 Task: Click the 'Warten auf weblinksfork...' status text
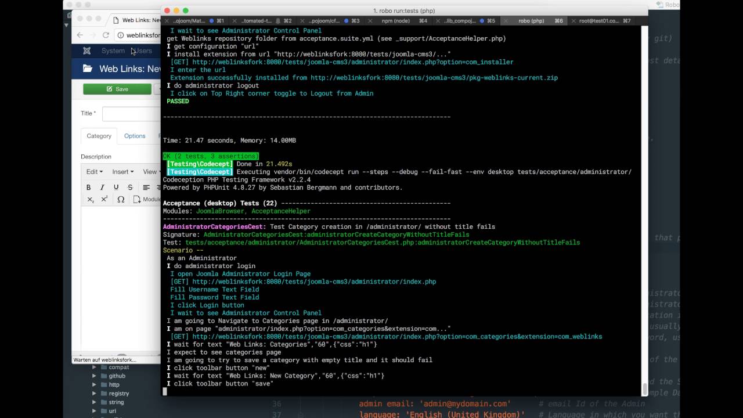105,360
